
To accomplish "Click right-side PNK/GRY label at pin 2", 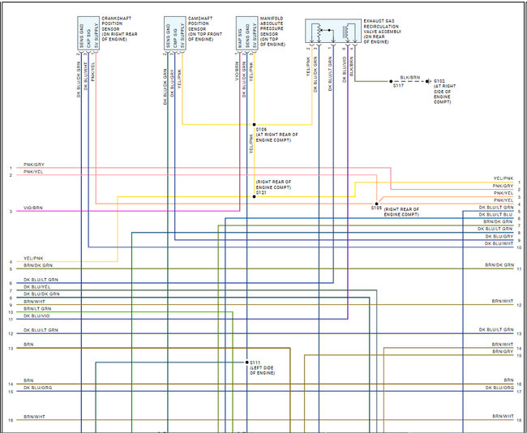I will click(503, 186).
